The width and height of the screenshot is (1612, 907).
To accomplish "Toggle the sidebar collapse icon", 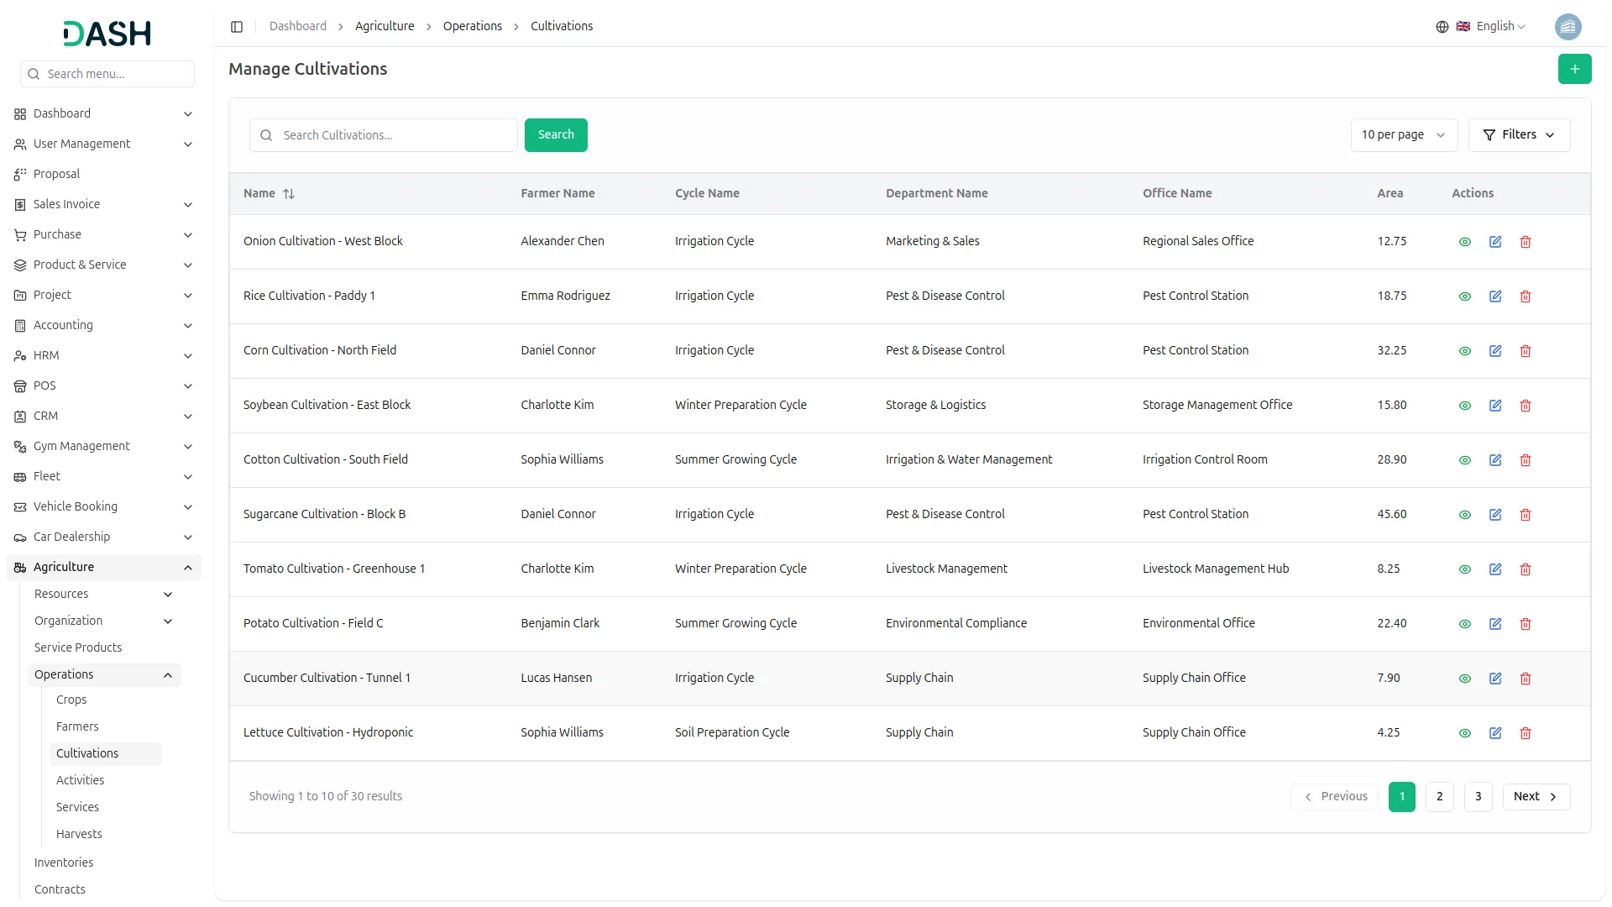I will 237,27.
